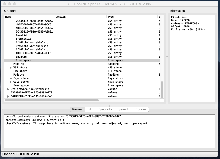This screenshot has width=220, height=159.
Task: Click the Opened: BOOTROM.bin status text
Action: point(21,154)
